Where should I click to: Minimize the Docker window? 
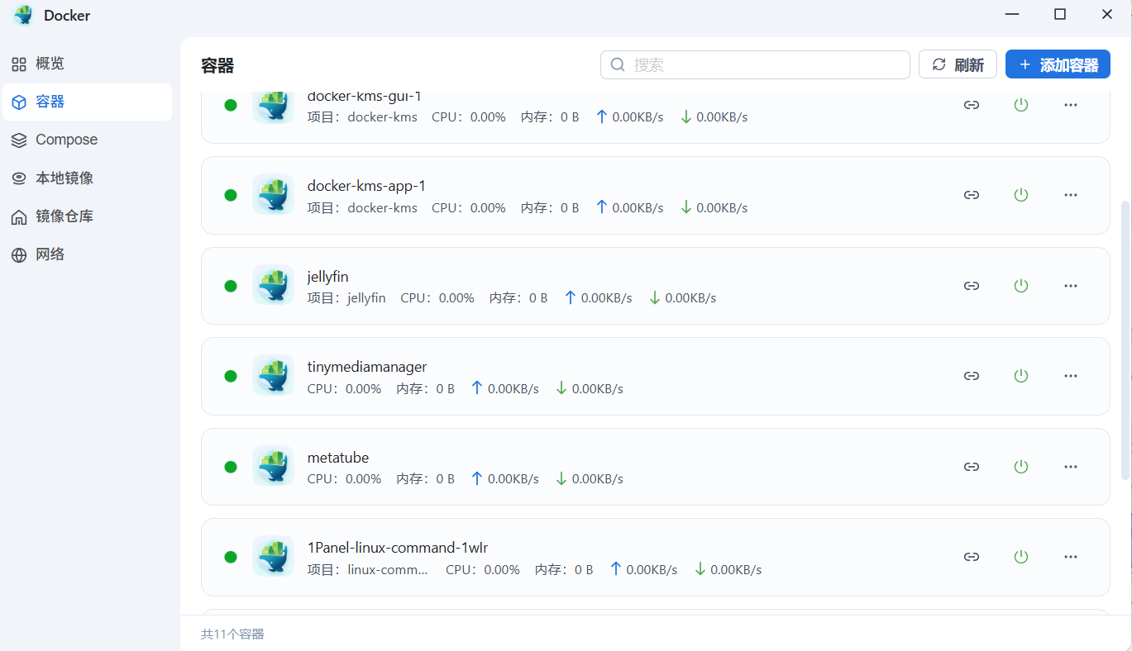(x=1012, y=14)
